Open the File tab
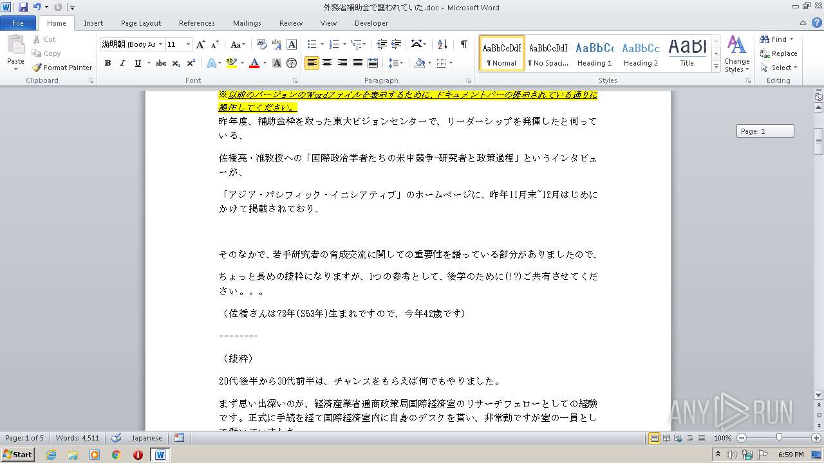824x463 pixels. 18,23
